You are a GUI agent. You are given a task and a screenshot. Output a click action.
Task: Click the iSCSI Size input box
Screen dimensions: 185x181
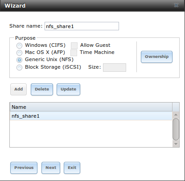[115, 67]
